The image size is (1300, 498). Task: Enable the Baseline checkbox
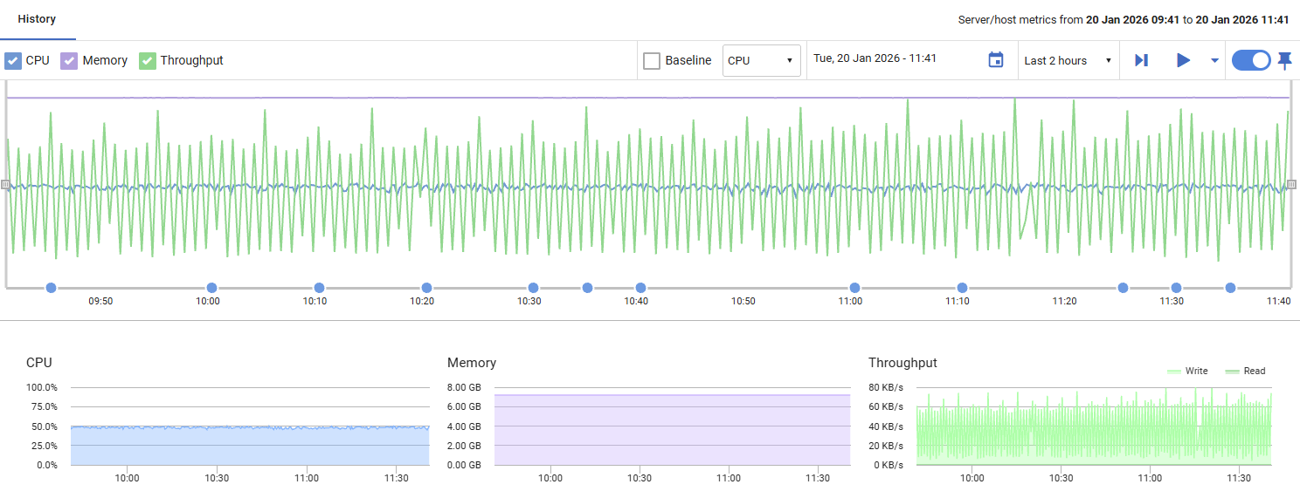click(652, 61)
